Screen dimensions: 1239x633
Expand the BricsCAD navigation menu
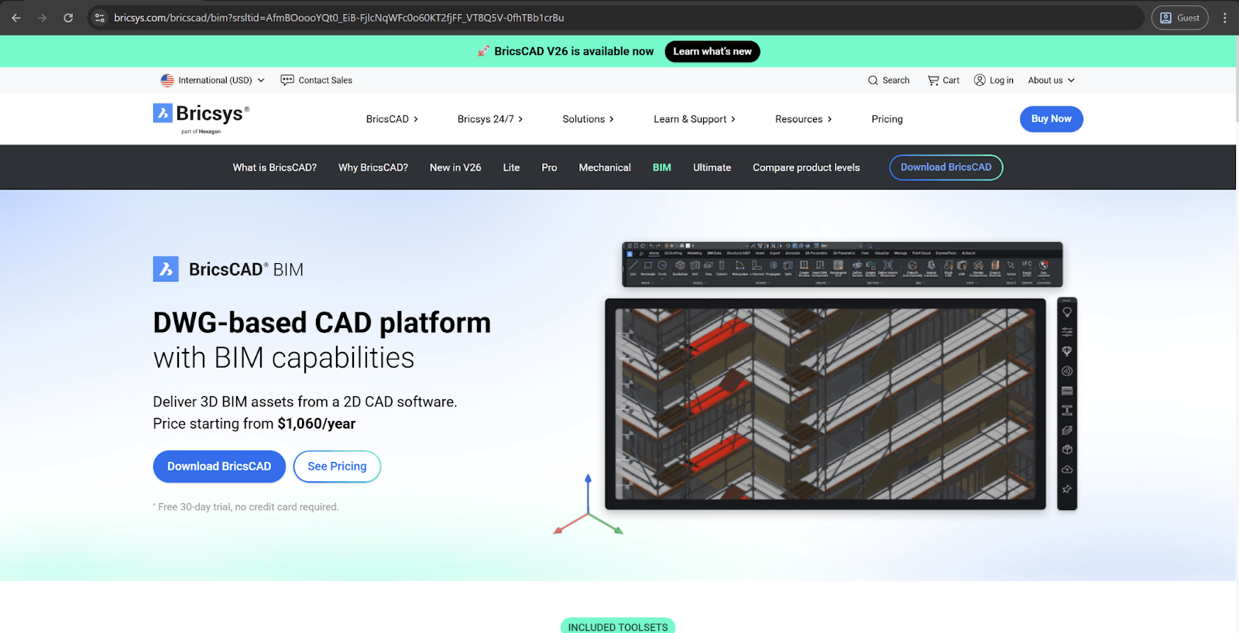(x=392, y=119)
